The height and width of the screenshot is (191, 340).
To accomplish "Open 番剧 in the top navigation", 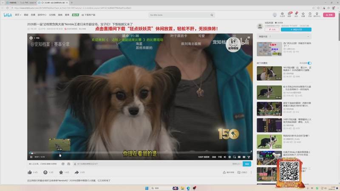I will click(x=26, y=15).
